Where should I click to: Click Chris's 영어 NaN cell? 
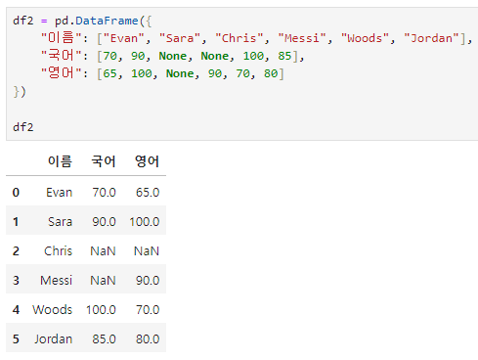147,251
